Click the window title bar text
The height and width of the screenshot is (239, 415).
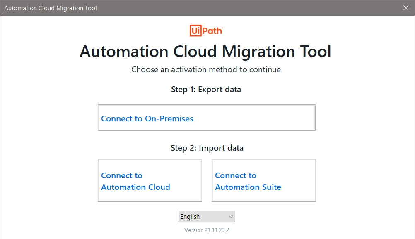coord(50,8)
